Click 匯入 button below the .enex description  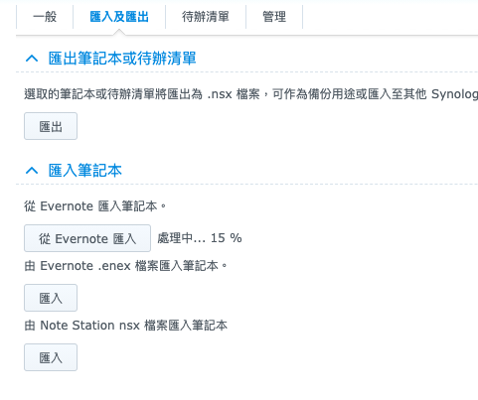(51, 298)
